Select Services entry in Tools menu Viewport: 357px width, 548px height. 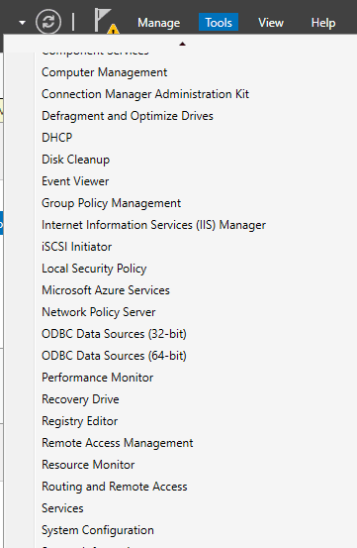click(x=62, y=508)
